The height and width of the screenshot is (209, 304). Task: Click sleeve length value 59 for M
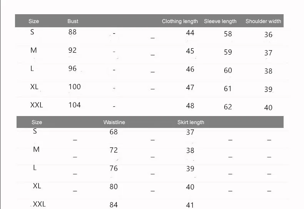228,52
